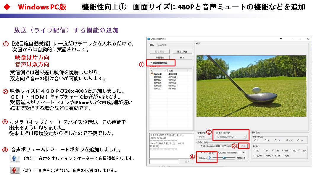Viewport: 314px width, 178px height.
Task: Select demo07 in the participant list
Action: click(157, 80)
